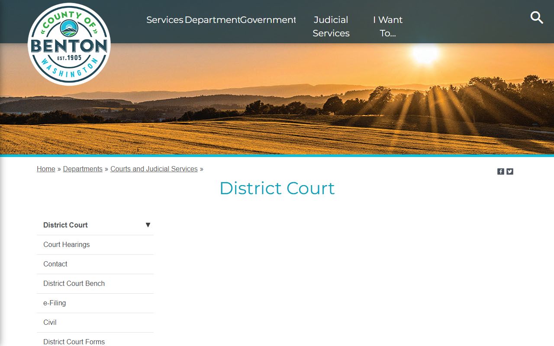Open the I Want To... menu

point(388,26)
